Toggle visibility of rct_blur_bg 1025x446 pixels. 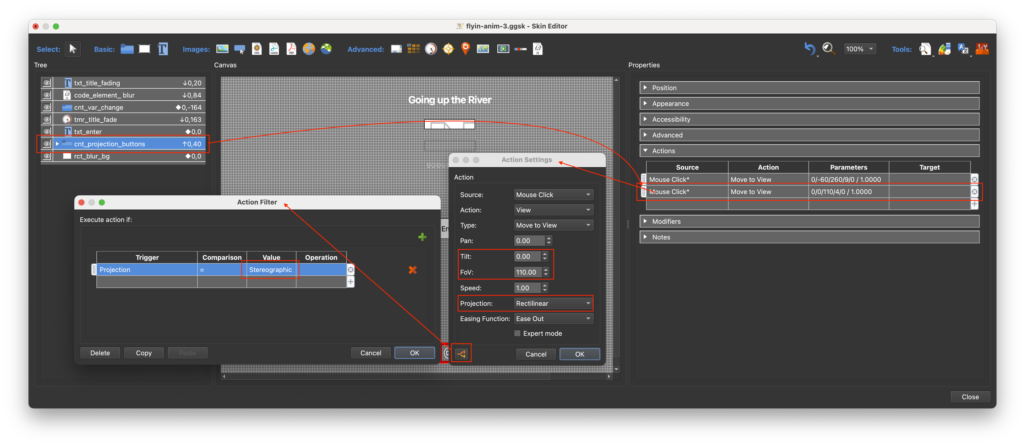(x=47, y=156)
